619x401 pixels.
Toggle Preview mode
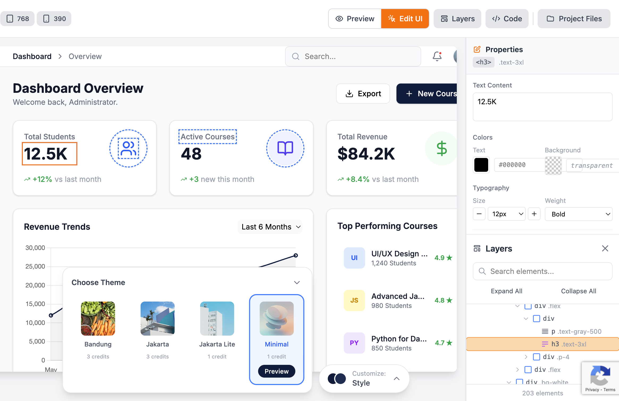pyautogui.click(x=355, y=19)
